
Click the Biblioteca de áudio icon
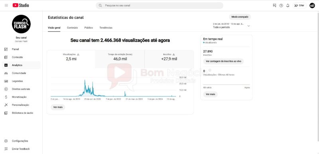[x=6, y=113]
